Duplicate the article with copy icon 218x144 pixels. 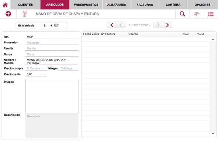click(x=197, y=14)
